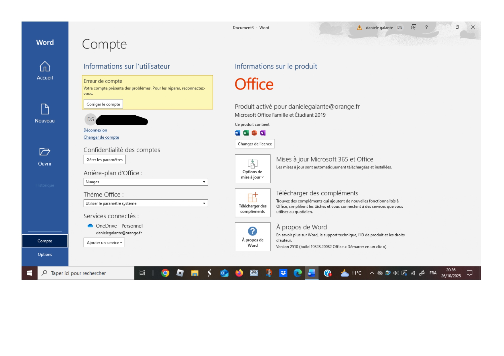The image size is (504, 356).
Task: Go to Accueil in the sidebar
Action: click(45, 71)
